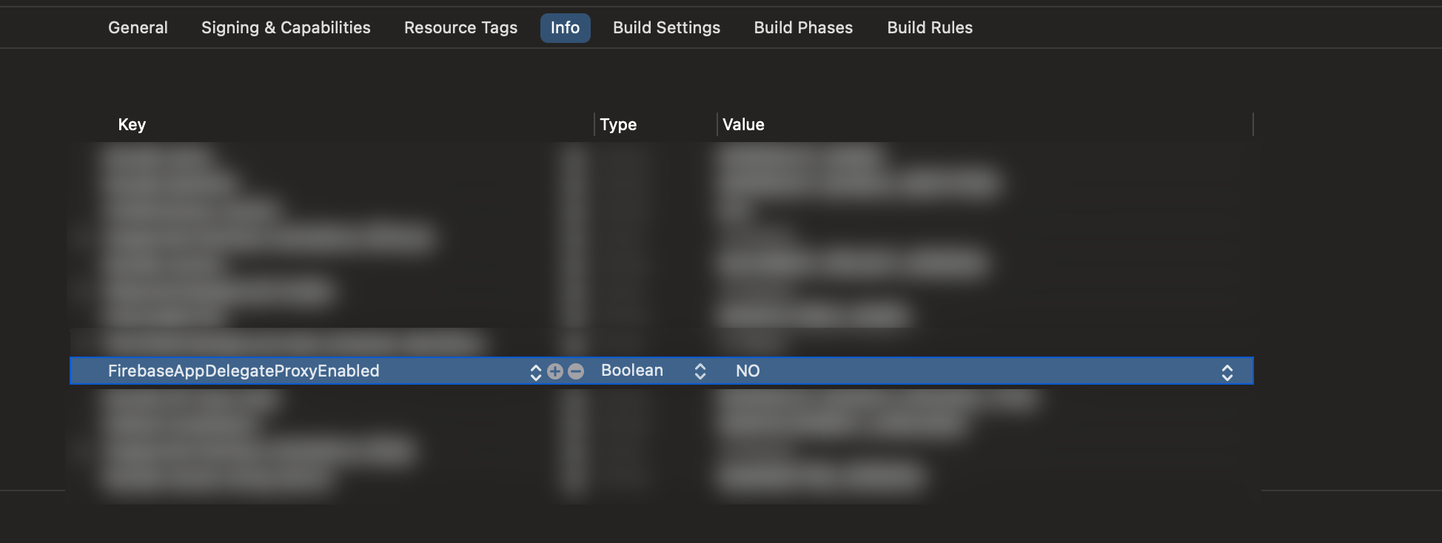Toggle the NO value stepper arrows
The width and height of the screenshot is (1442, 543).
1227,372
